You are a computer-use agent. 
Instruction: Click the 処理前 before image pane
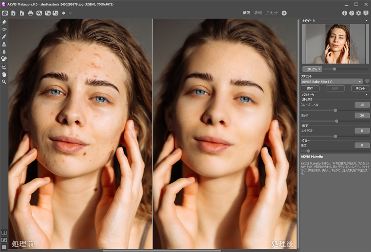point(80,134)
